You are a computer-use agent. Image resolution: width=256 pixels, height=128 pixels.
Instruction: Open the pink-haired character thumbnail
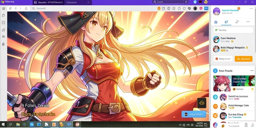point(222,83)
